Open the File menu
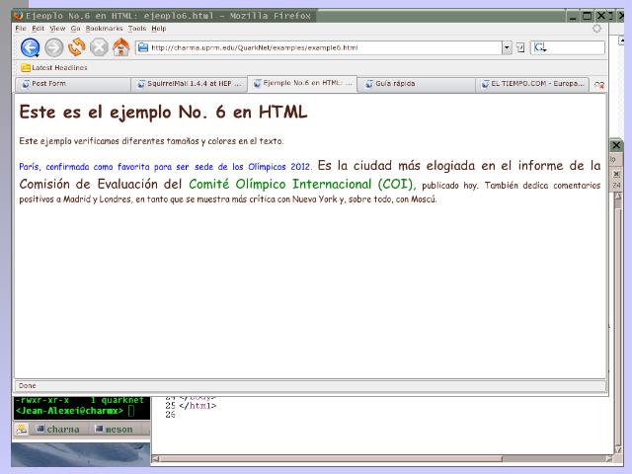 (x=21, y=29)
